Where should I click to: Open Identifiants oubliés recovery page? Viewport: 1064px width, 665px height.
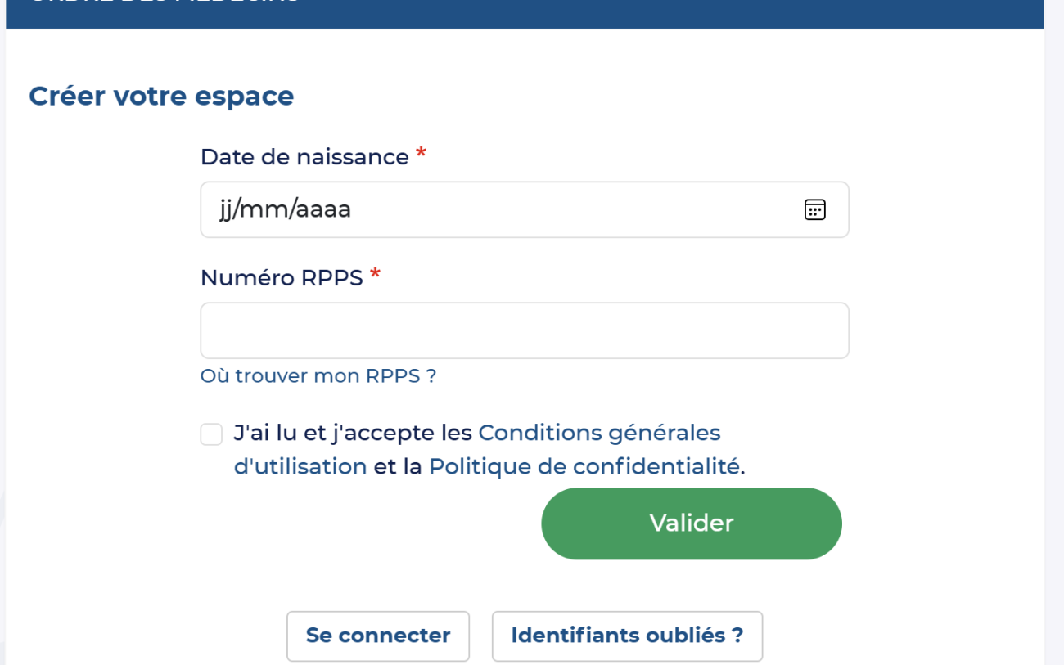coord(627,636)
